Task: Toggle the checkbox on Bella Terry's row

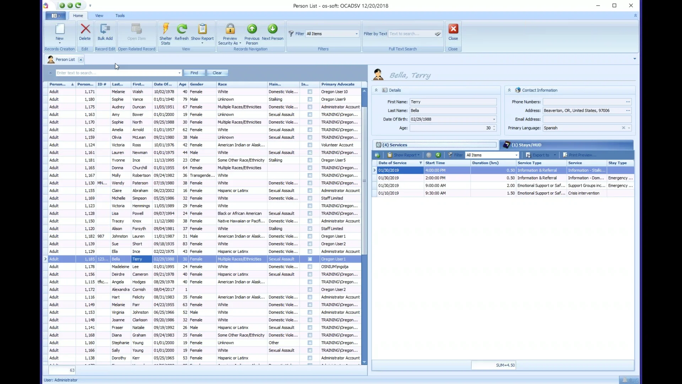Action: [x=309, y=259]
